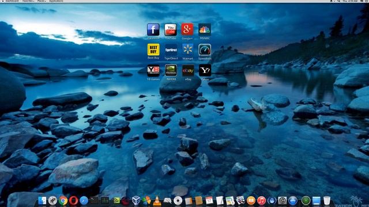
Task: Open the Trash in the dock
Action: pos(327,201)
